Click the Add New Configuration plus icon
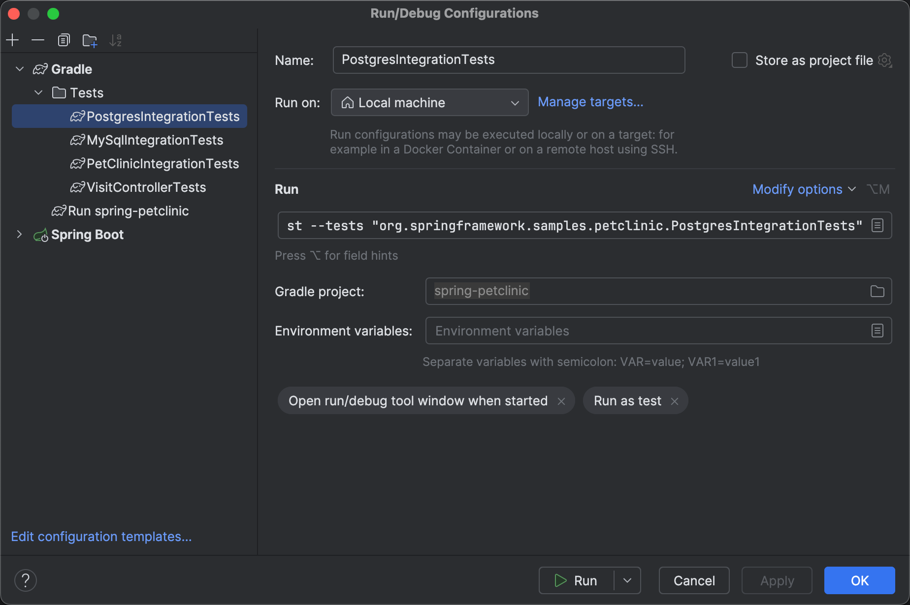 [13, 40]
